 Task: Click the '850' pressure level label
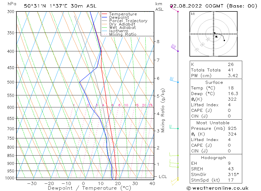[11, 156]
